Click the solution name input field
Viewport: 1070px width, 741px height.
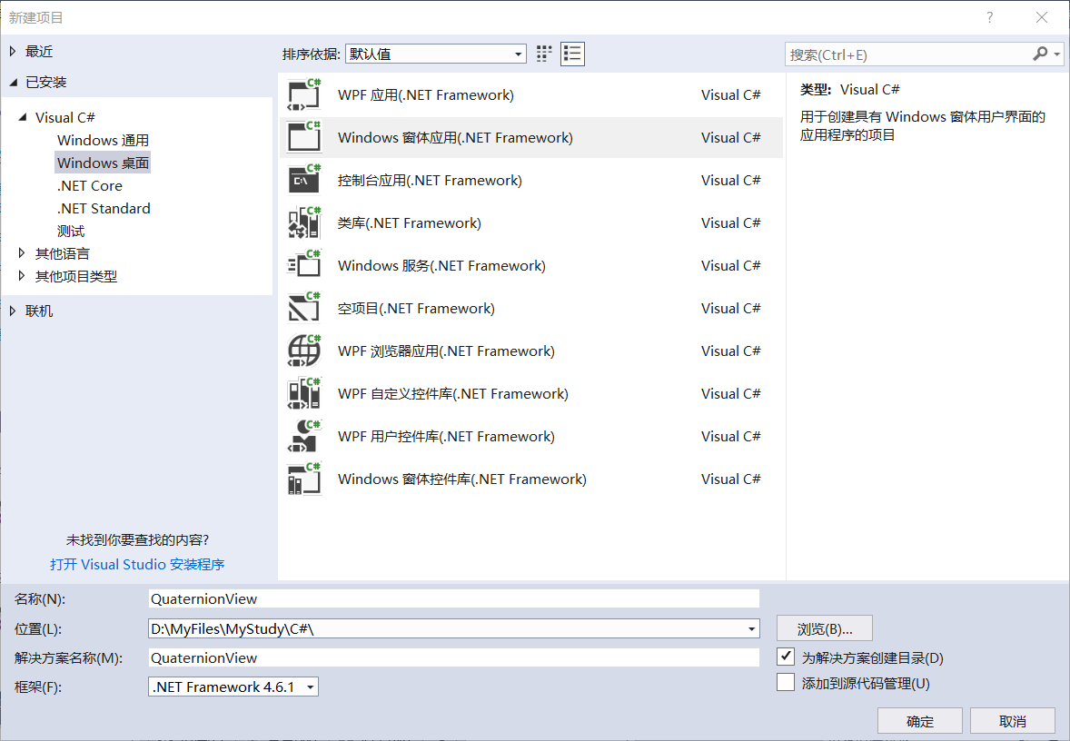point(454,657)
